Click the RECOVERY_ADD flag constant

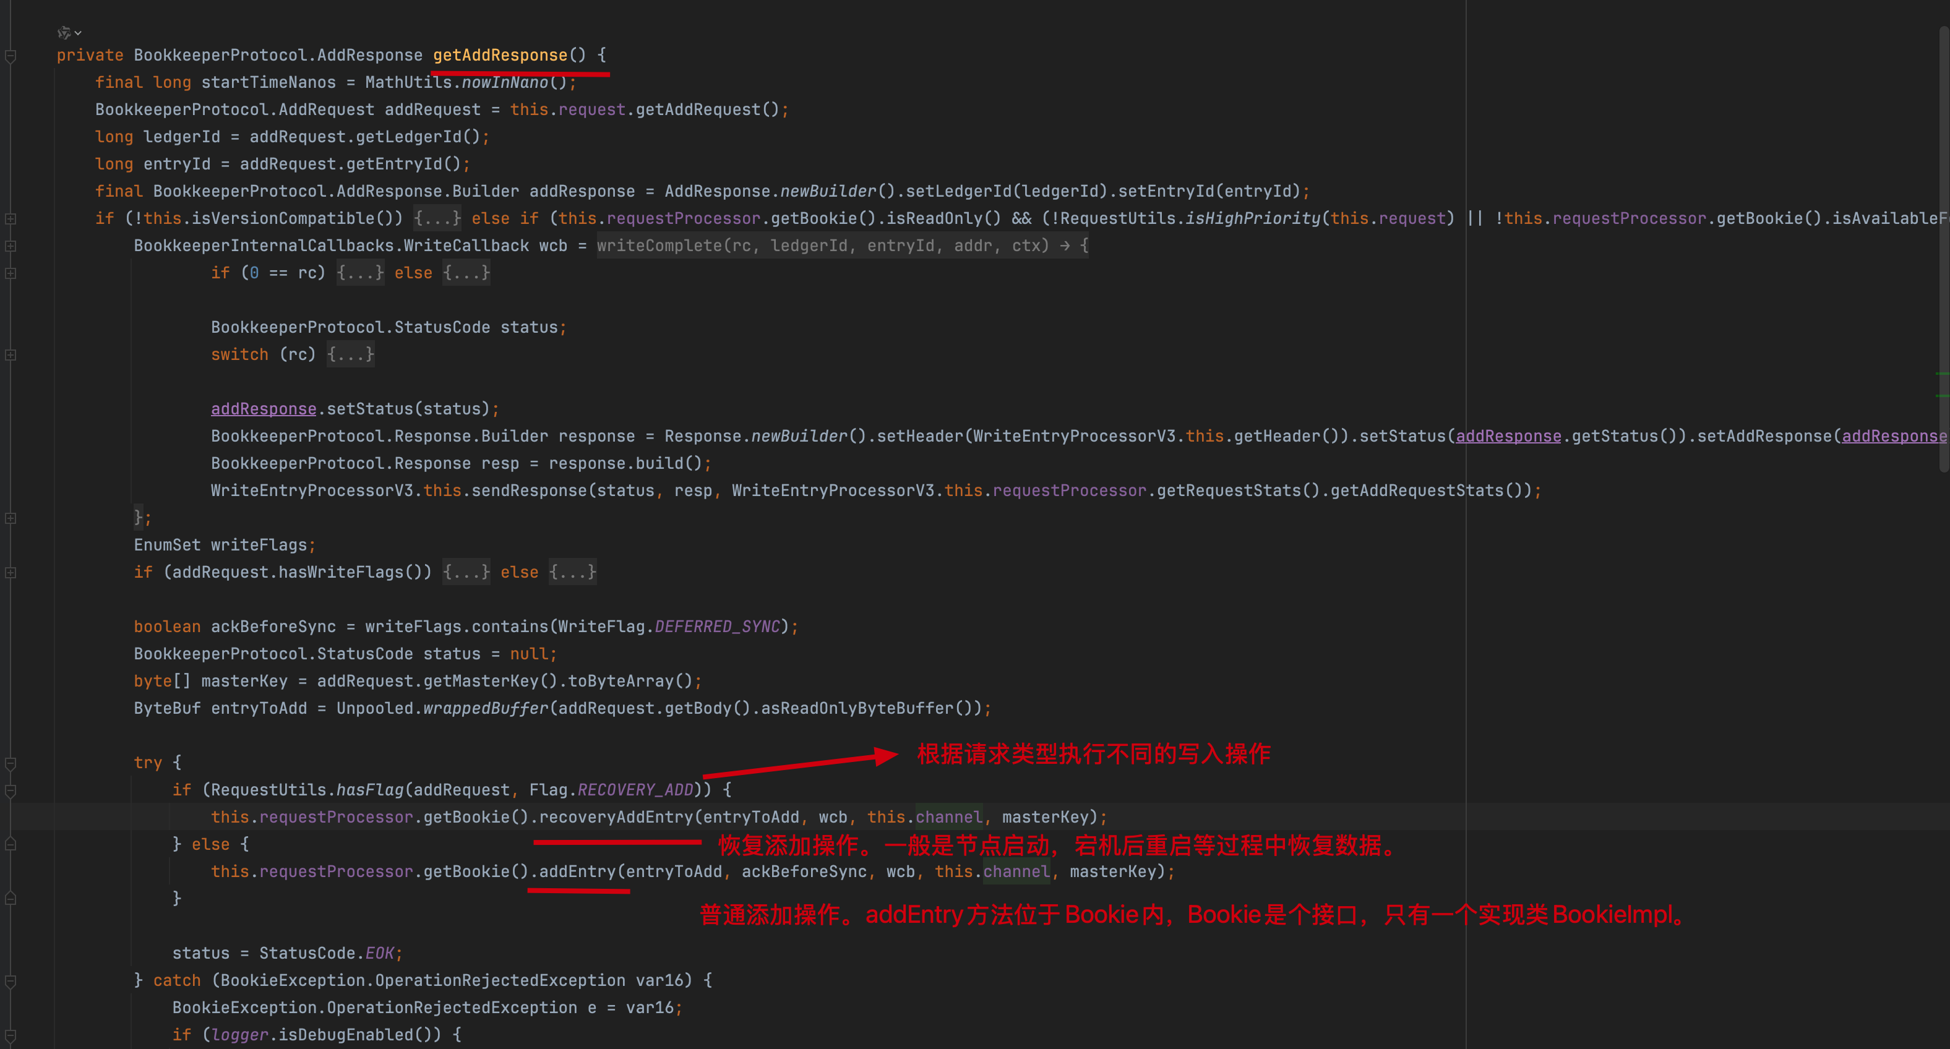pos(635,790)
